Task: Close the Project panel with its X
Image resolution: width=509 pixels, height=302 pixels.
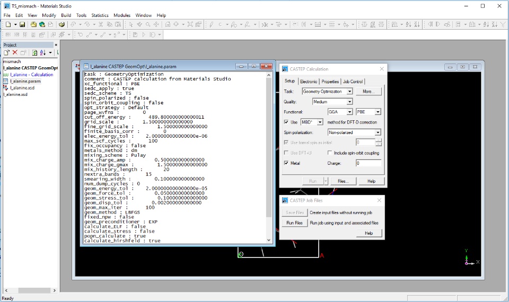Action: [x=56, y=45]
